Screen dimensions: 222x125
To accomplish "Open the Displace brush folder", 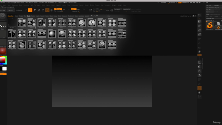I will [22, 45].
